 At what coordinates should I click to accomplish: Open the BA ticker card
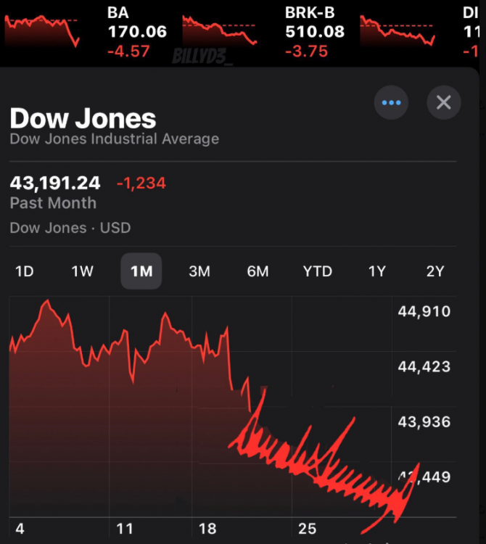click(x=136, y=32)
